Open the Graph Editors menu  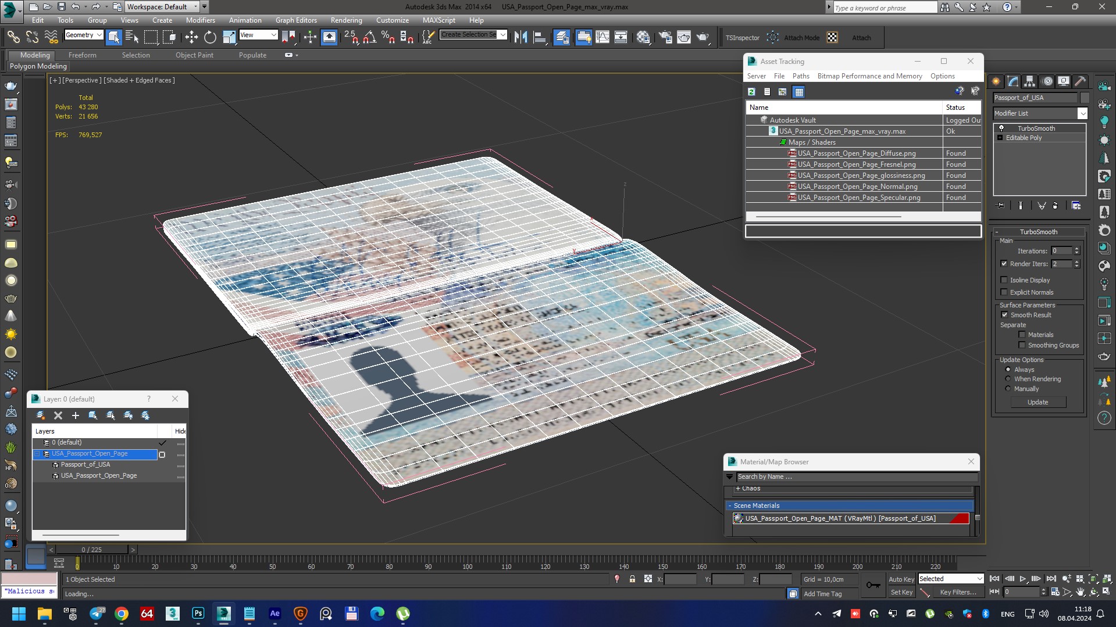click(x=296, y=20)
